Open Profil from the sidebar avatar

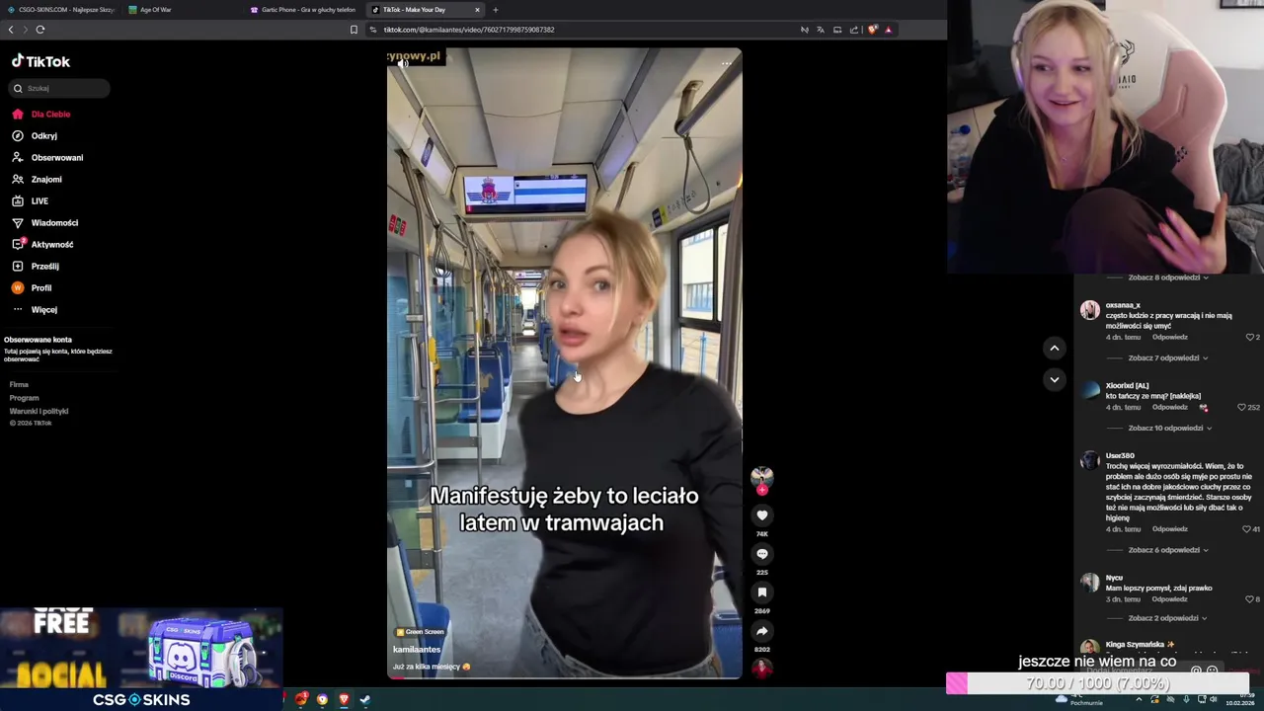[18, 288]
